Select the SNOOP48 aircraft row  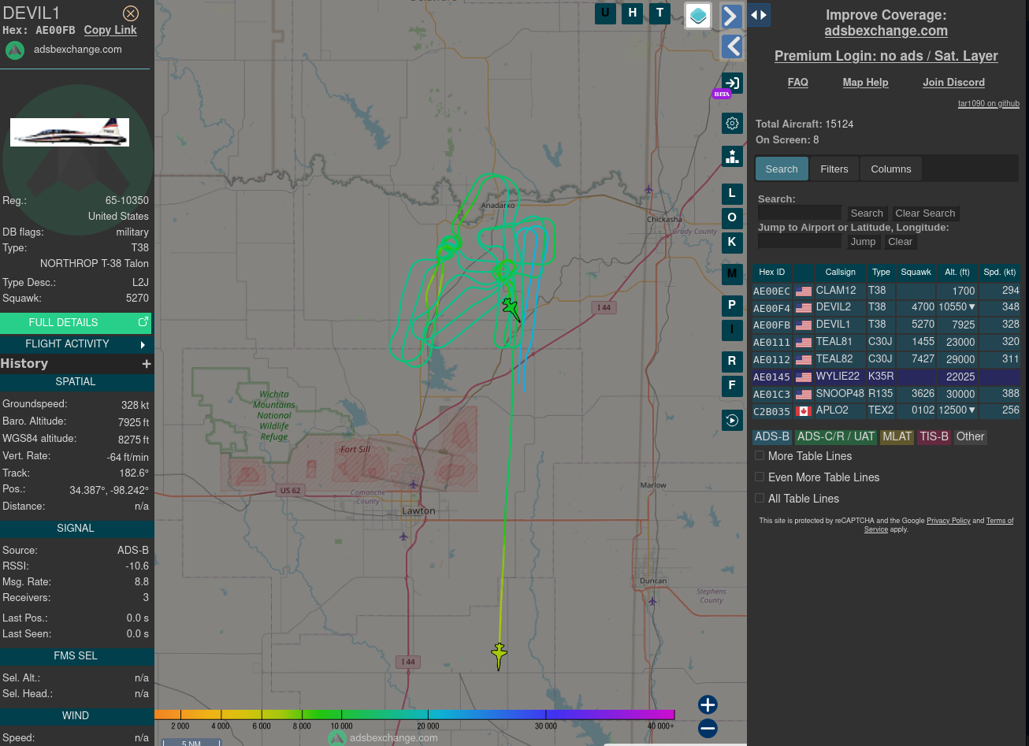(x=886, y=394)
